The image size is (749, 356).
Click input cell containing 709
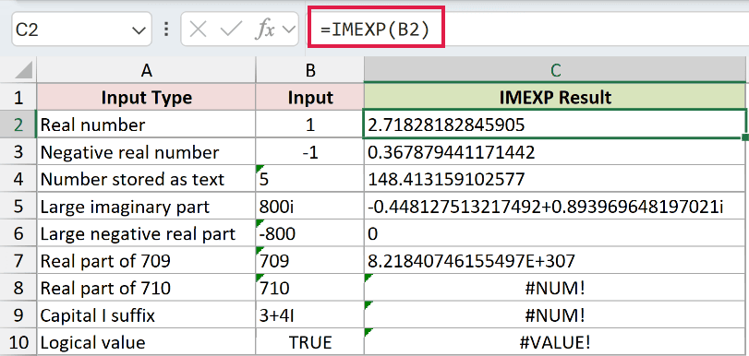pos(310,261)
